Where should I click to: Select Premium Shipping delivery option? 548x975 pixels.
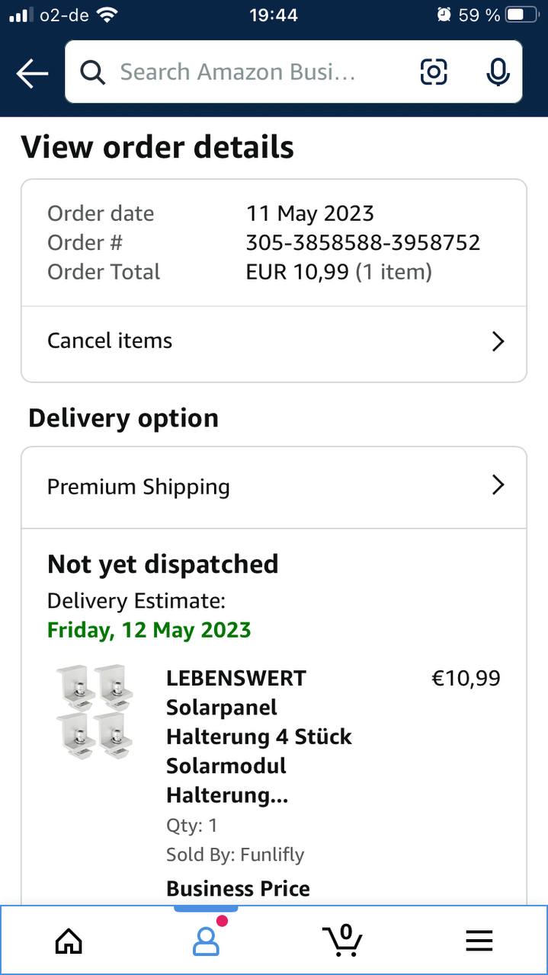click(139, 487)
